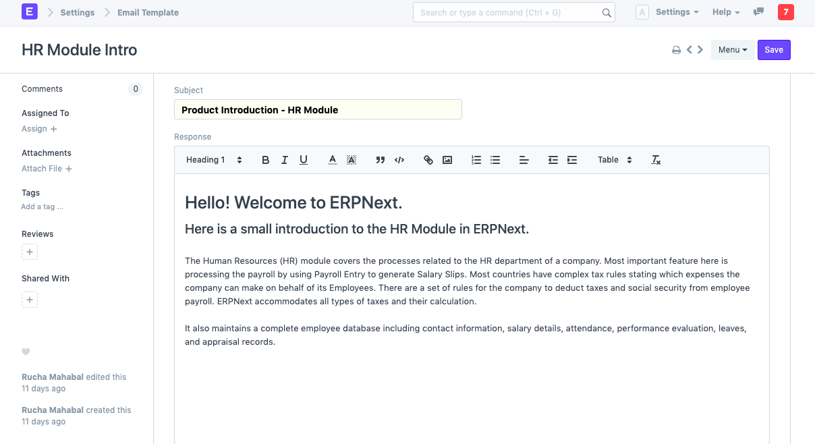The width and height of the screenshot is (815, 444).
Task: Open the Help menu
Action: coord(725,12)
